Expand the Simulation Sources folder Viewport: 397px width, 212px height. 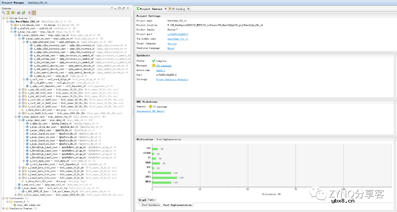pos(3,208)
